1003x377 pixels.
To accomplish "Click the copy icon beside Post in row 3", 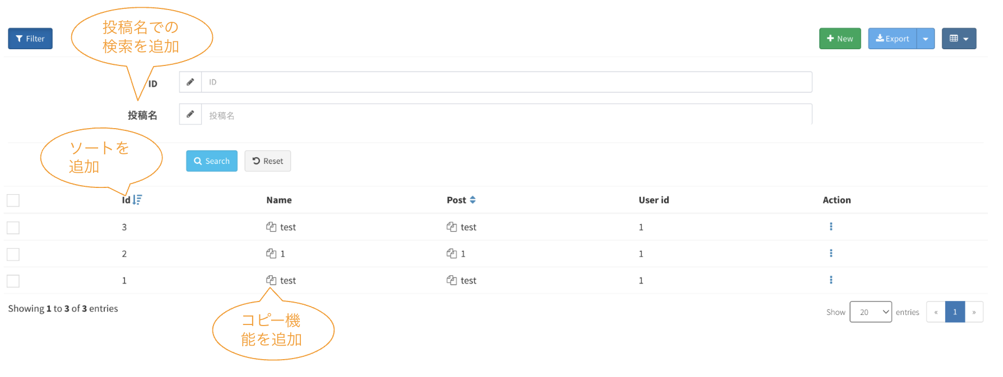I will point(452,227).
